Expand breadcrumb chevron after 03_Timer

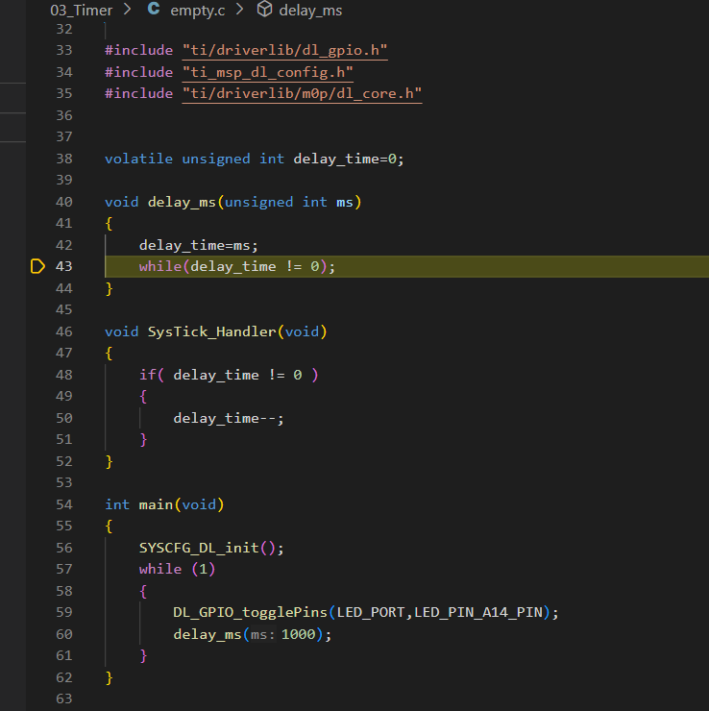(x=128, y=9)
